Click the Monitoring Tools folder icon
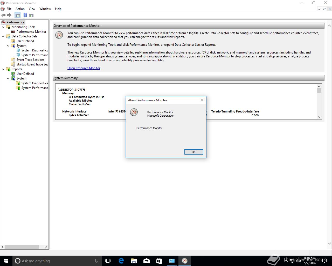This screenshot has height=266, width=332. click(x=9, y=27)
